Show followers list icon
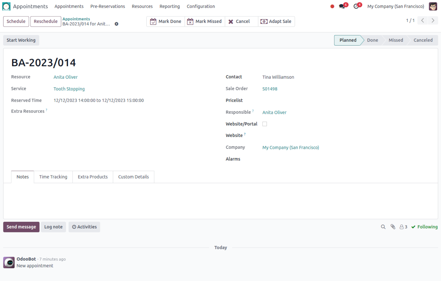Viewport: 441px width, 281px height. 403,227
